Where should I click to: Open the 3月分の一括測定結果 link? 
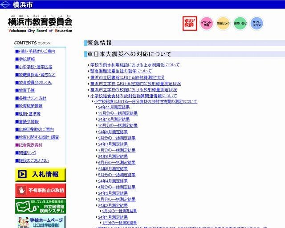117,200
